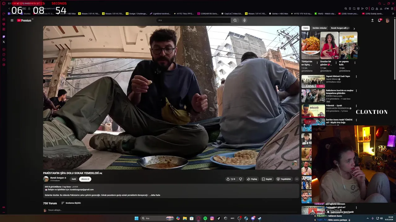The image size is (396, 222).
Task: Select the Burak Durgun adlı chip
Action: click(340, 28)
